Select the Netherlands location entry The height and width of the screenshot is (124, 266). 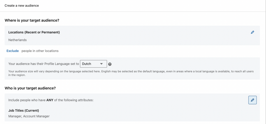pos(17,40)
